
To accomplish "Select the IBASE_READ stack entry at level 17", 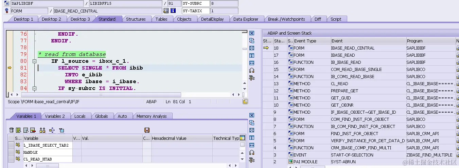I will click(x=359, y=55).
